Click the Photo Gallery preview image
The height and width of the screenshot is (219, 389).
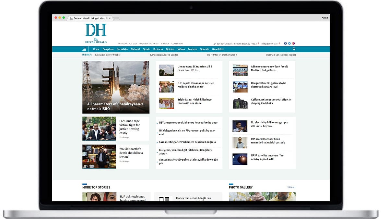click(262, 197)
